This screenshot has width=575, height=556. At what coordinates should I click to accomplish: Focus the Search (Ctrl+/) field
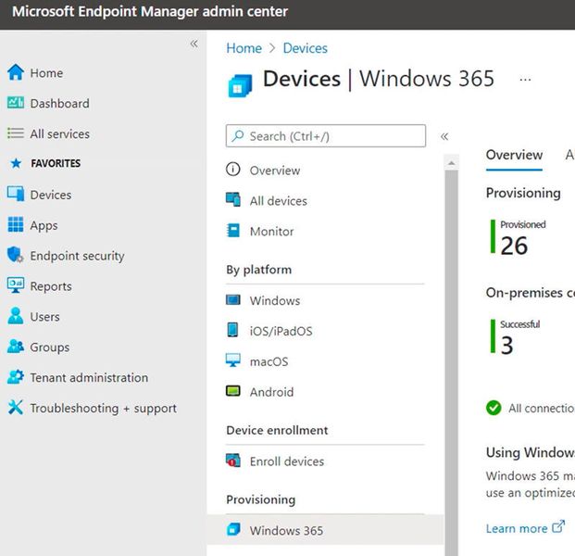pos(326,136)
